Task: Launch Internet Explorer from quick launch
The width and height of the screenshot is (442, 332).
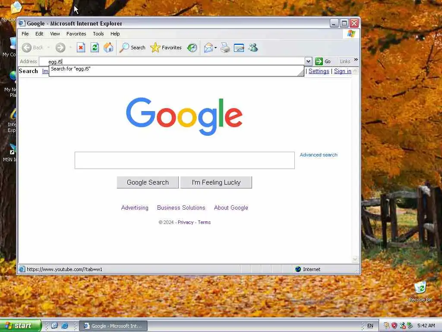Action: point(65,326)
